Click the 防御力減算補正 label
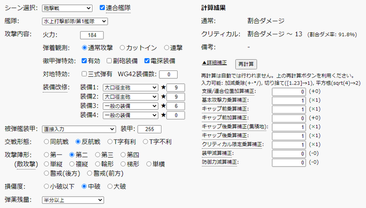The image size is (366, 208). pos(219,162)
